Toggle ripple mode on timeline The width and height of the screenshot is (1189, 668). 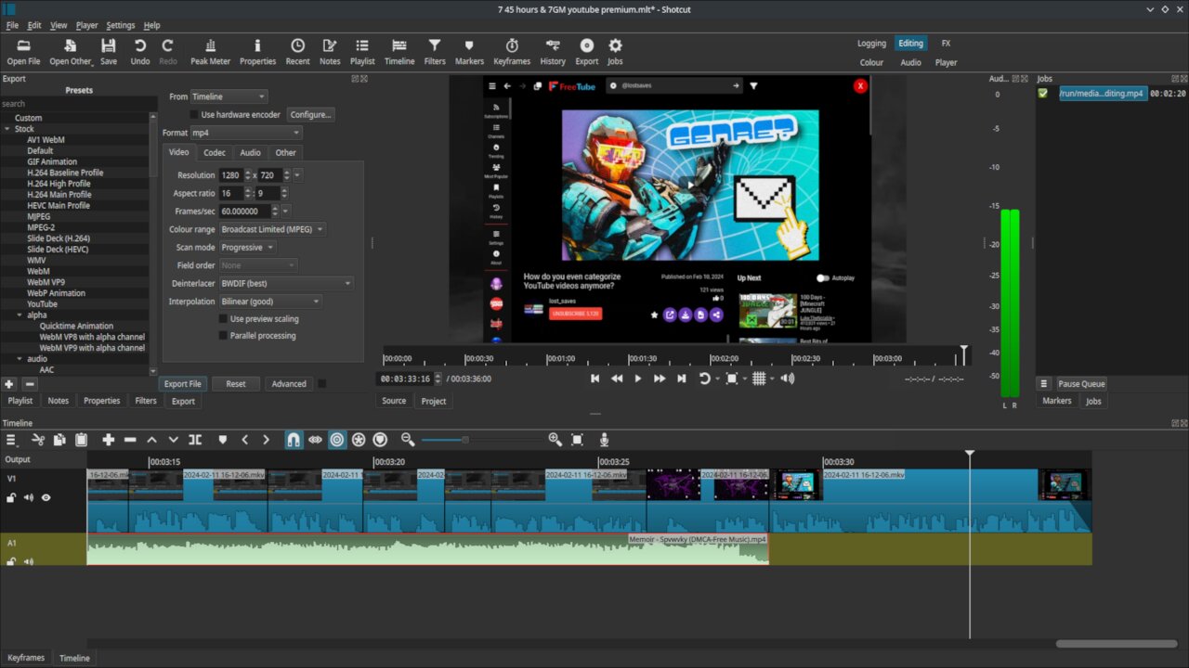click(337, 440)
